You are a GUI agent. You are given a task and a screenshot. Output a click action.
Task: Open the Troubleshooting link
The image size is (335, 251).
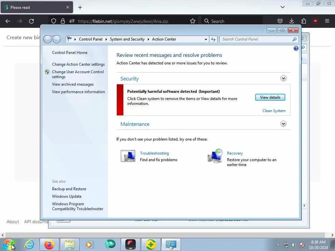[154, 153]
